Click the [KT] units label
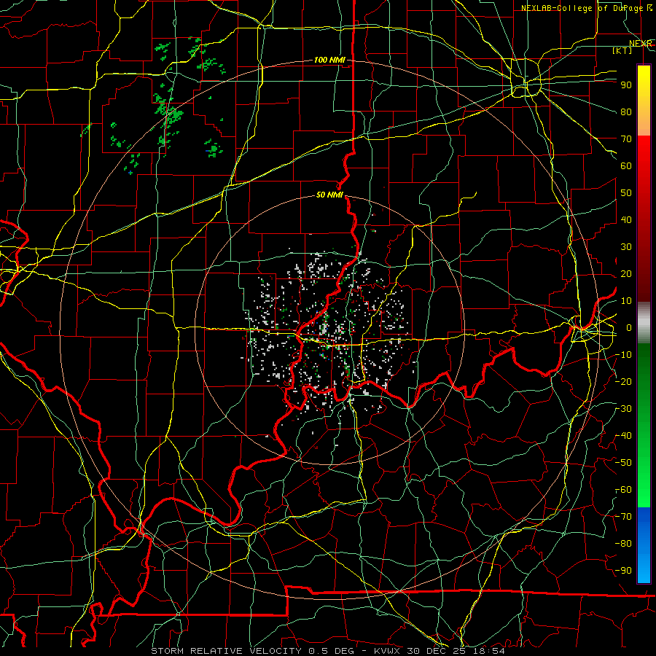 click(622, 50)
